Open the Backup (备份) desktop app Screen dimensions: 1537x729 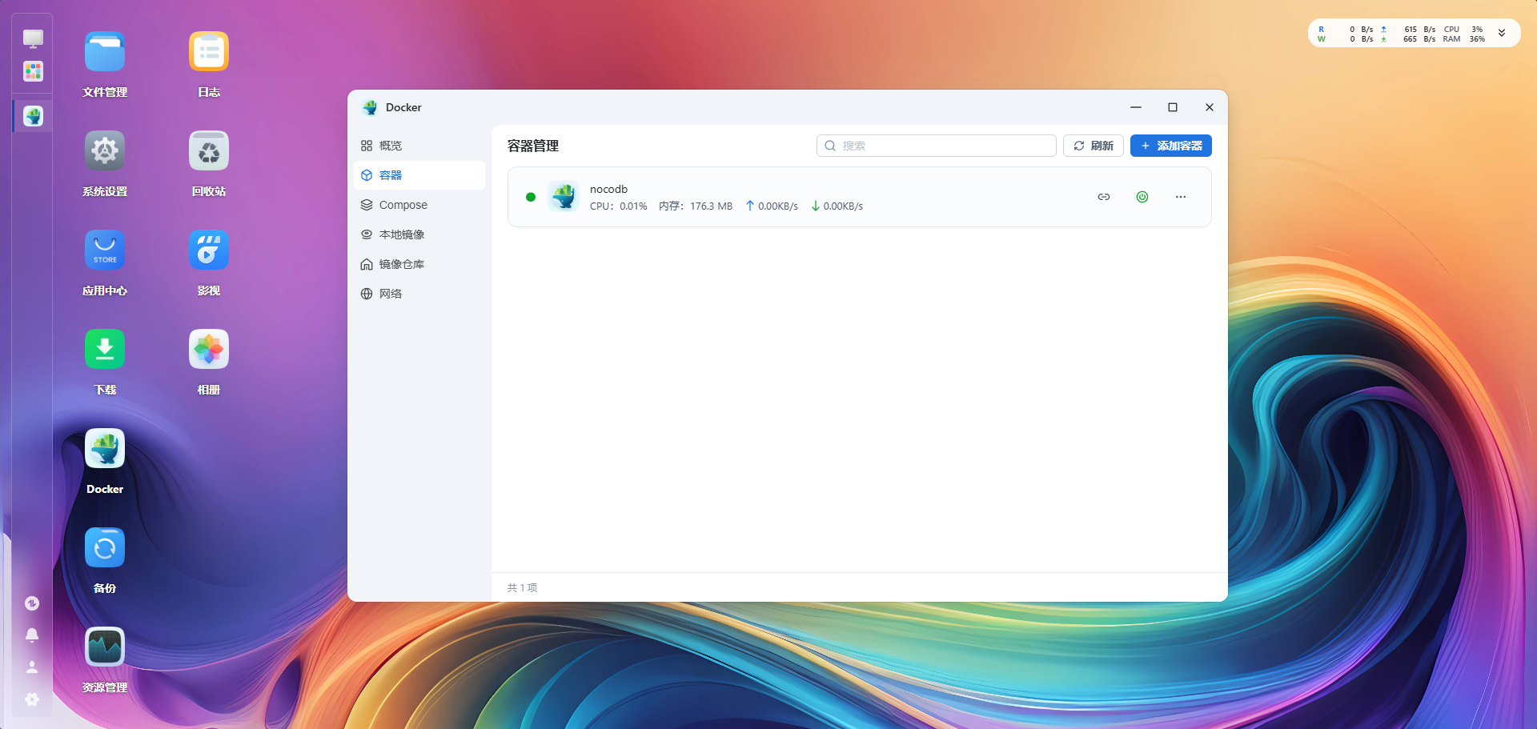[105, 549]
